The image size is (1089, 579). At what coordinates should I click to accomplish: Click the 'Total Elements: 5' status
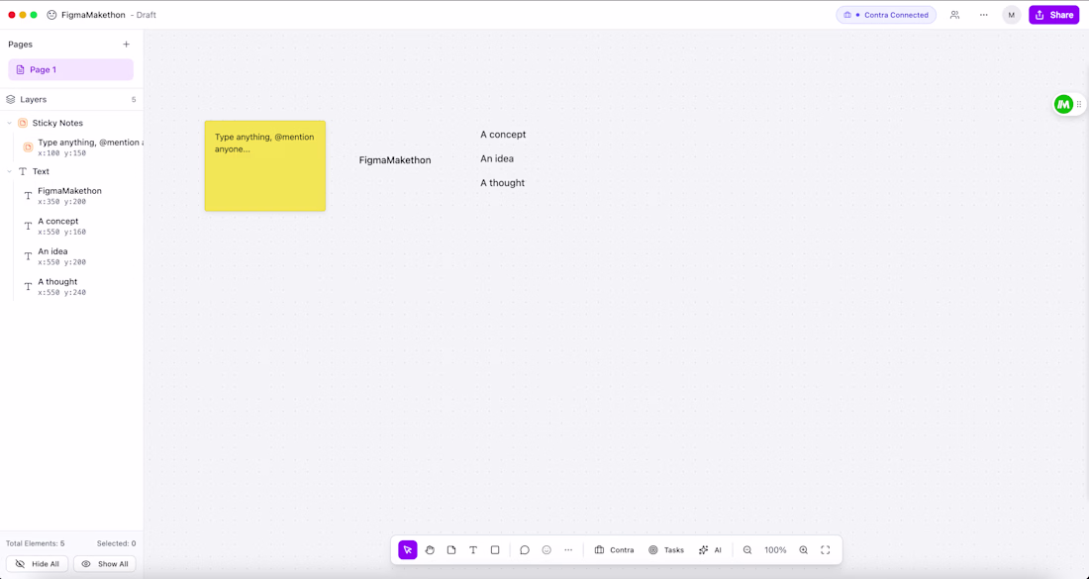tap(36, 543)
